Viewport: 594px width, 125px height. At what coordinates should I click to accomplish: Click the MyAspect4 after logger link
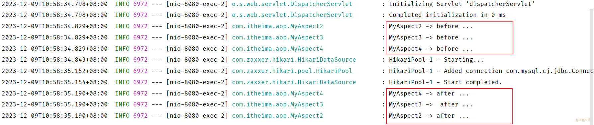277,94
